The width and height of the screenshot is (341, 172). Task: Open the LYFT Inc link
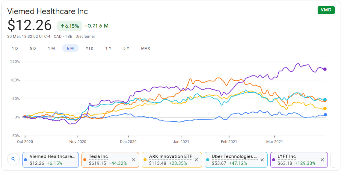pyautogui.click(x=287, y=157)
